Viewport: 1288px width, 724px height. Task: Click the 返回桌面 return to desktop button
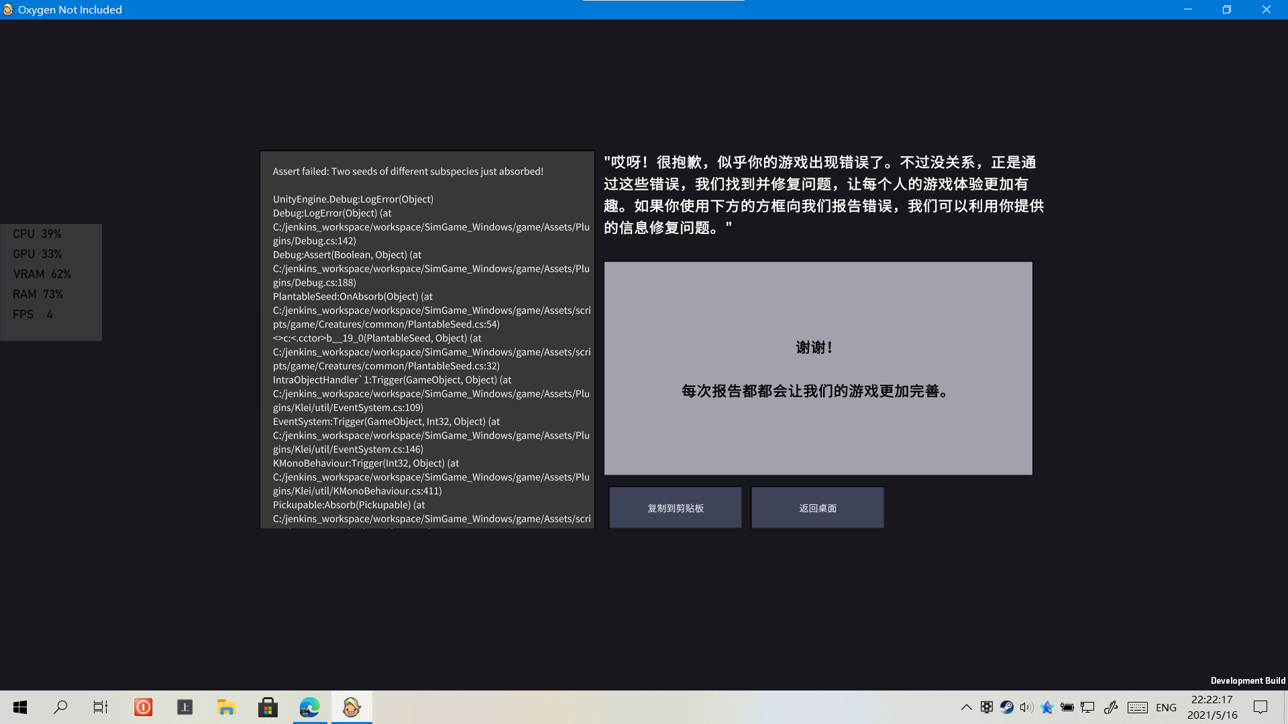tap(817, 508)
